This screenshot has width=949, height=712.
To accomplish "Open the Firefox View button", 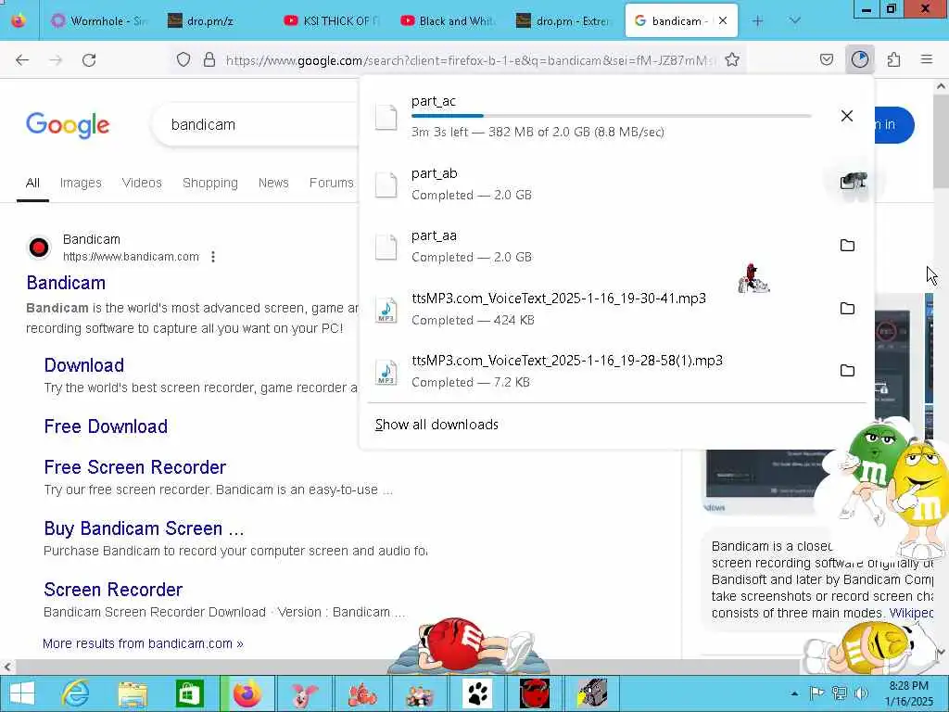I will (x=19, y=20).
